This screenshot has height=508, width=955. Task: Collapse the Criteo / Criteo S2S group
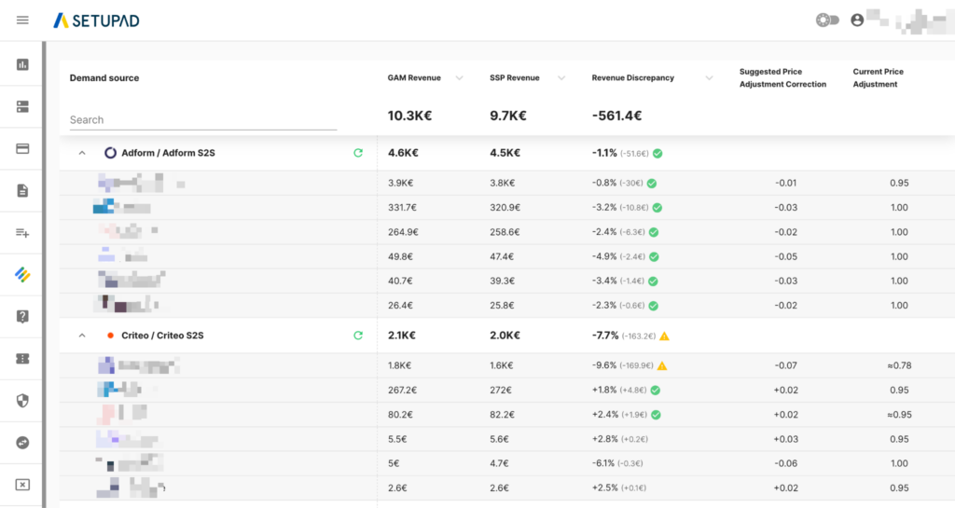point(82,336)
